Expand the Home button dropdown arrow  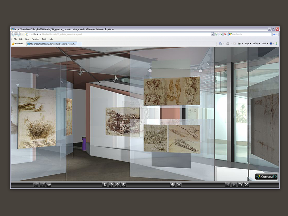(x=224, y=43)
